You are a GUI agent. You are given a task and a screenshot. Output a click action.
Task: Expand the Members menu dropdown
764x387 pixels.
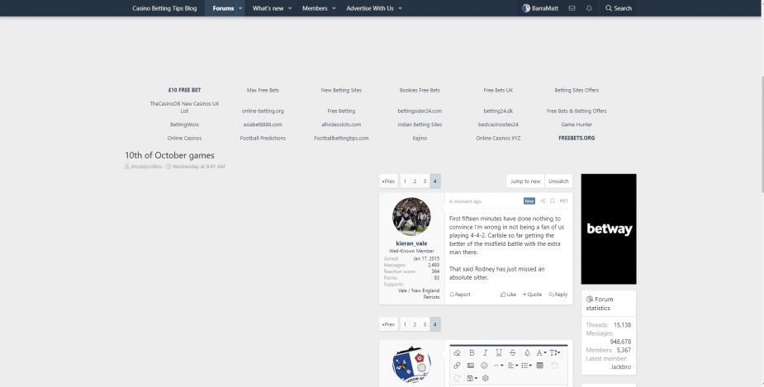pyautogui.click(x=335, y=8)
